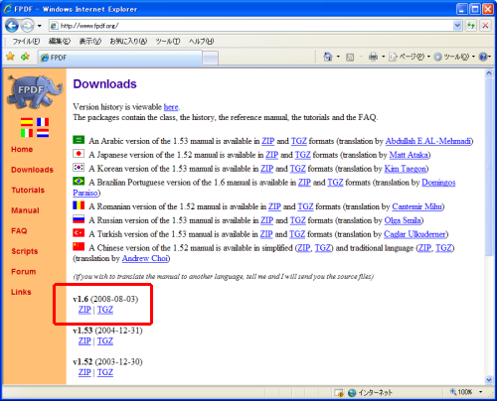Viewport: 497px width, 401px height.
Task: Click the vertical scrollbar thumb
Action: click(489, 167)
